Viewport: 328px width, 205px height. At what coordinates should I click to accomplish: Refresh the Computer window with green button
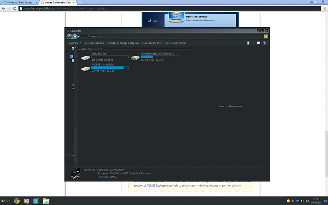[266, 36]
